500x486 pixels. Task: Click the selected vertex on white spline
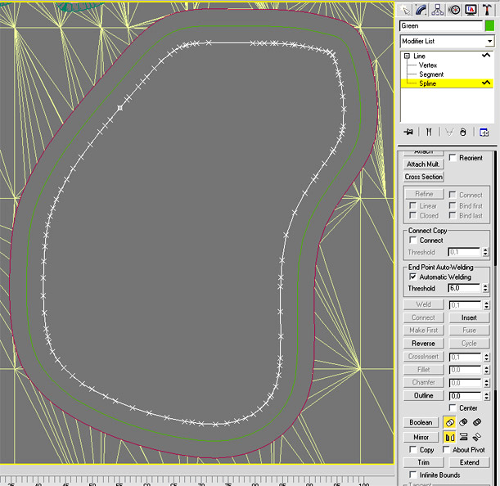(120, 108)
